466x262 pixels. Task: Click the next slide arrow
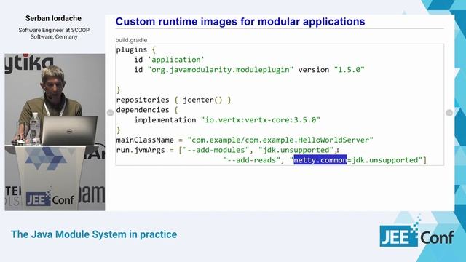(449, 113)
